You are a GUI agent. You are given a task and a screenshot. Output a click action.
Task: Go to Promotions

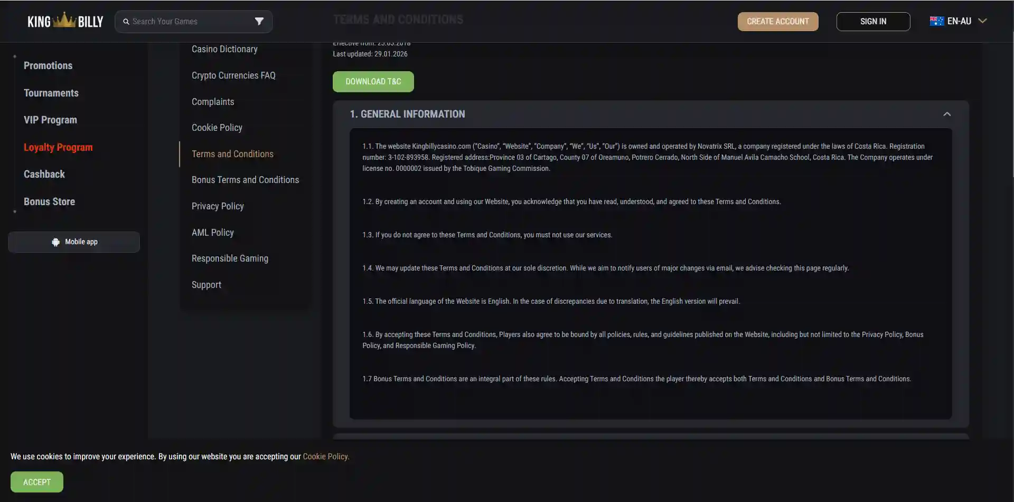(x=48, y=66)
